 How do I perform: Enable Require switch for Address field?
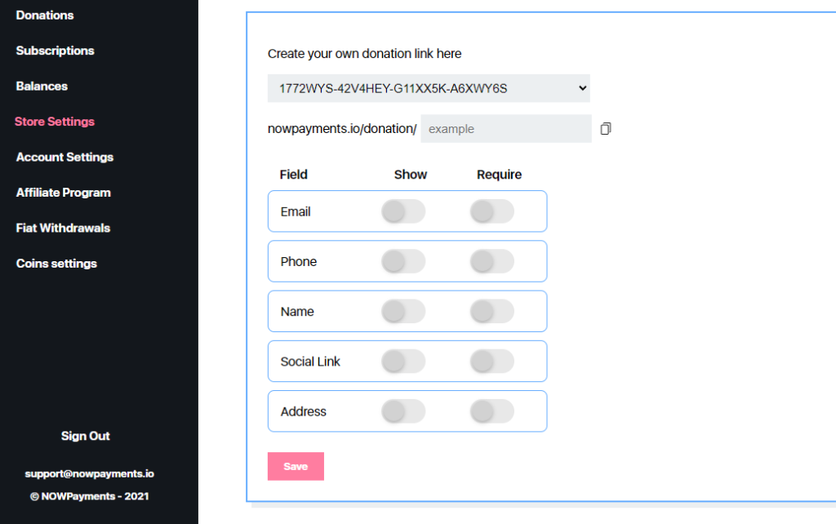point(492,411)
